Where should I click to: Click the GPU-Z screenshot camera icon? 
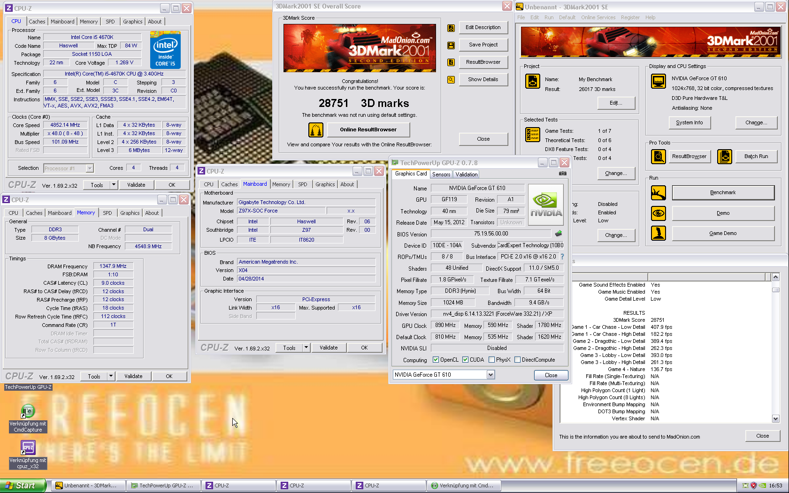[562, 174]
